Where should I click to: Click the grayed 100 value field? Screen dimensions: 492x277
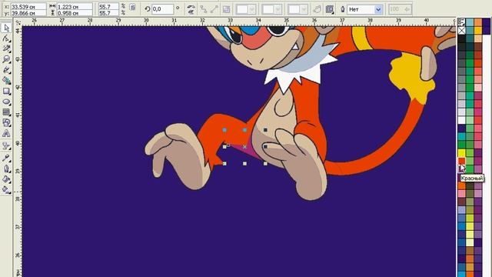click(x=400, y=9)
